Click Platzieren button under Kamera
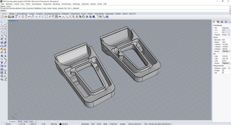This screenshot has width=231, height=125. pos(226,51)
